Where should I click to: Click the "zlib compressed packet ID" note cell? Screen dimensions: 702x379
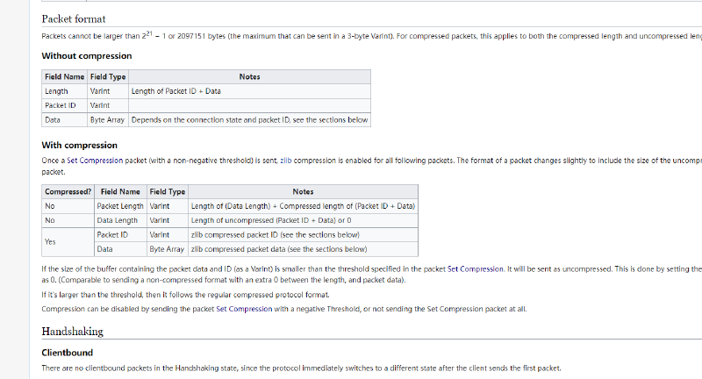(x=275, y=234)
